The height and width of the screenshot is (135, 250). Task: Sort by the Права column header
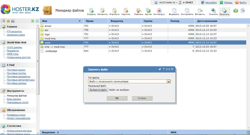tap(96, 21)
